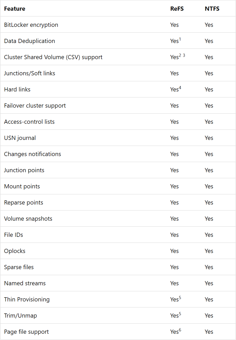
Task: Open footnote 2 in the CSV support row
Action: point(180,55)
